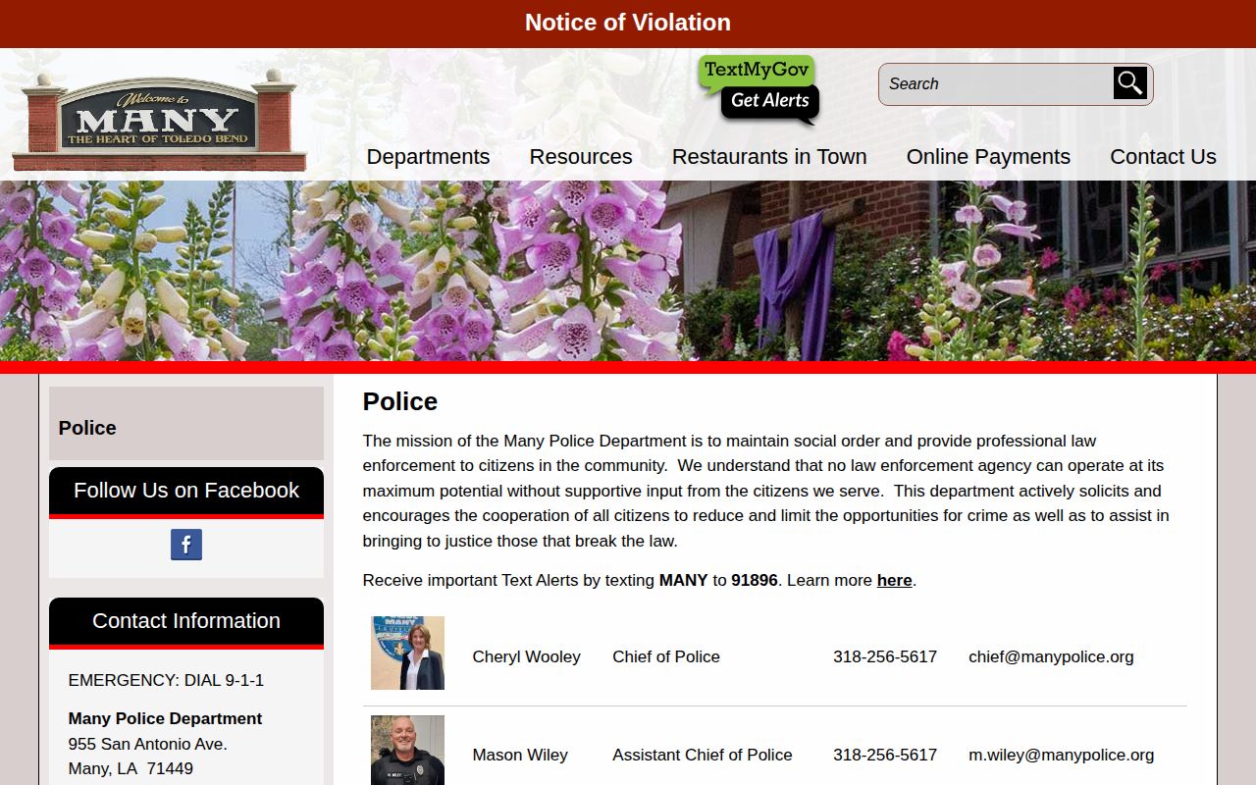Click the Contact Information heading

[186, 621]
